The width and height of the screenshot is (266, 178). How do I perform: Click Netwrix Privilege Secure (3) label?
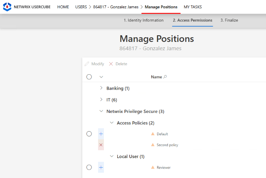[x=135, y=111]
